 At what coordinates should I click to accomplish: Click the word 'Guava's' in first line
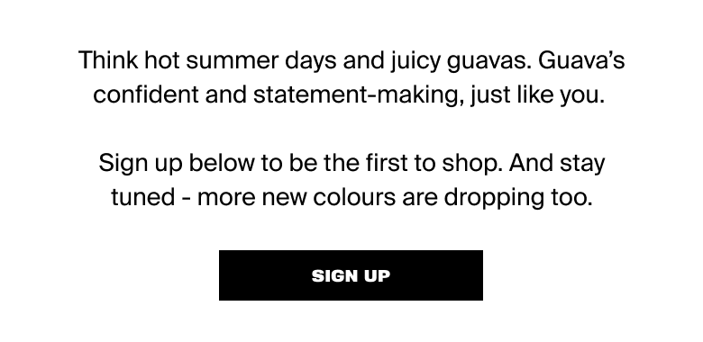(581, 60)
